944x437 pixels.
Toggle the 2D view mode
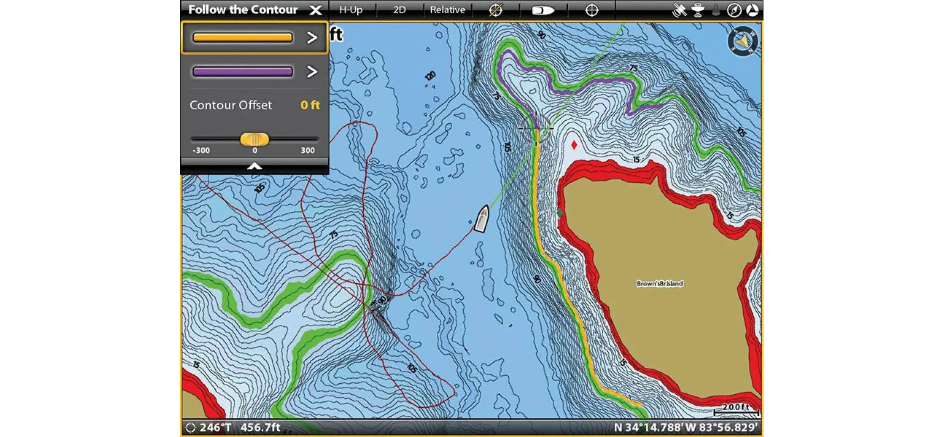[399, 10]
